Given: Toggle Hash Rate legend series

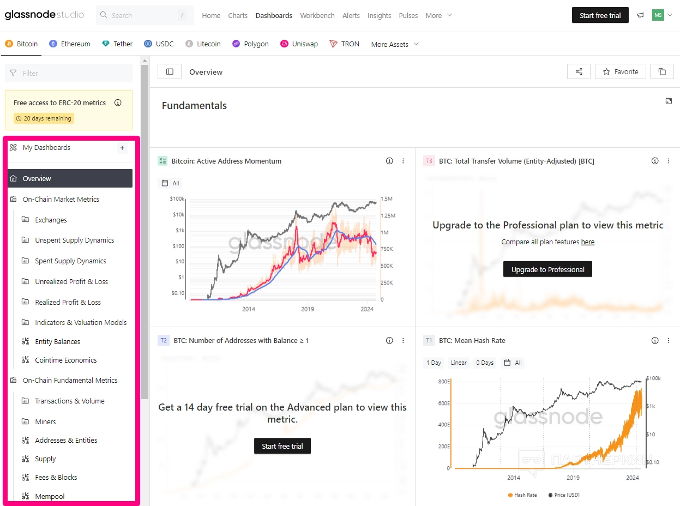Looking at the screenshot, I should click(522, 495).
